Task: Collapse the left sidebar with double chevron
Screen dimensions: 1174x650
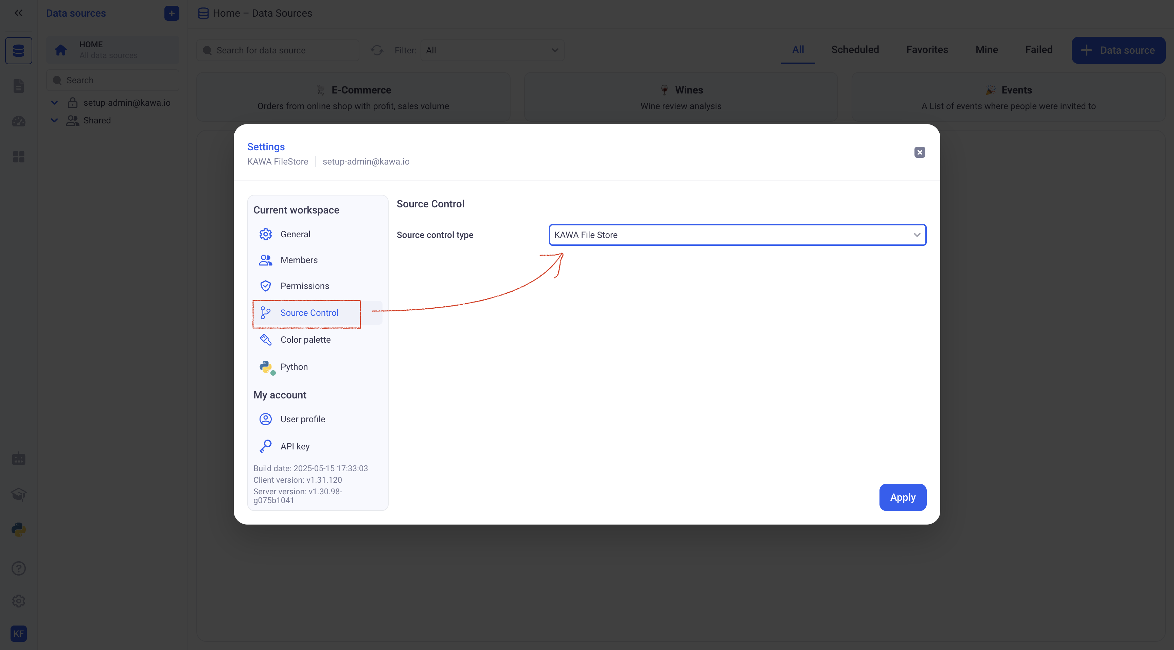Action: (18, 13)
